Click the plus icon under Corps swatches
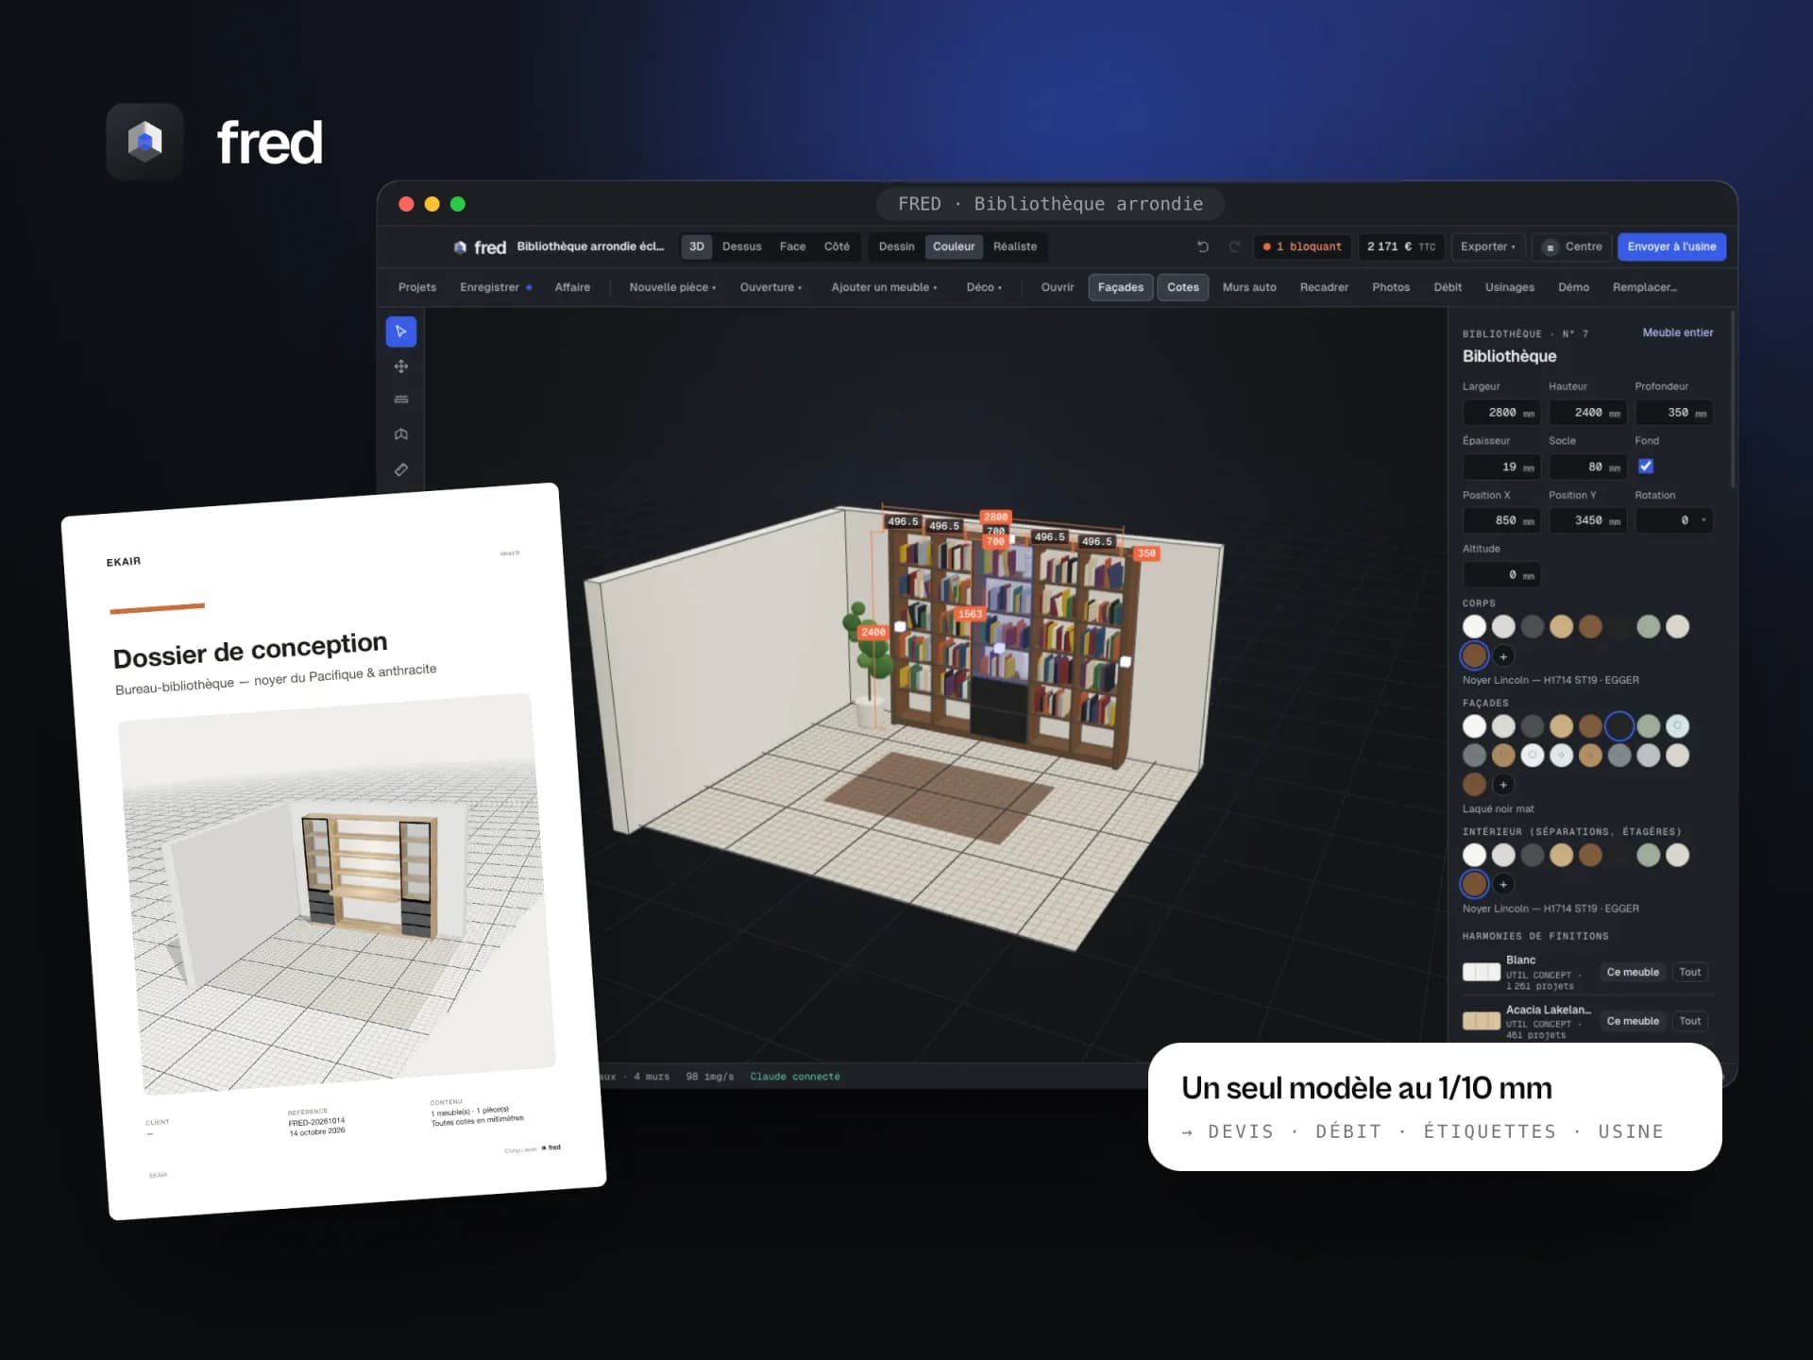The width and height of the screenshot is (1813, 1360). point(1503,656)
